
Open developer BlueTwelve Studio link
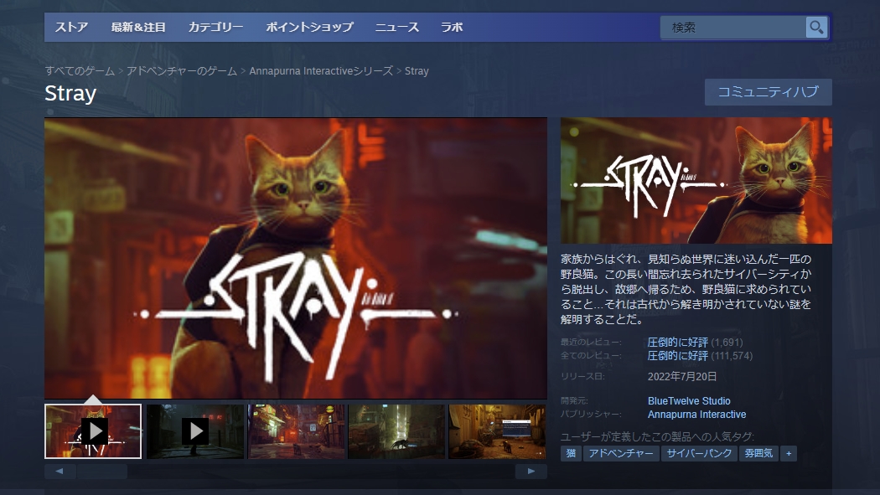689,401
